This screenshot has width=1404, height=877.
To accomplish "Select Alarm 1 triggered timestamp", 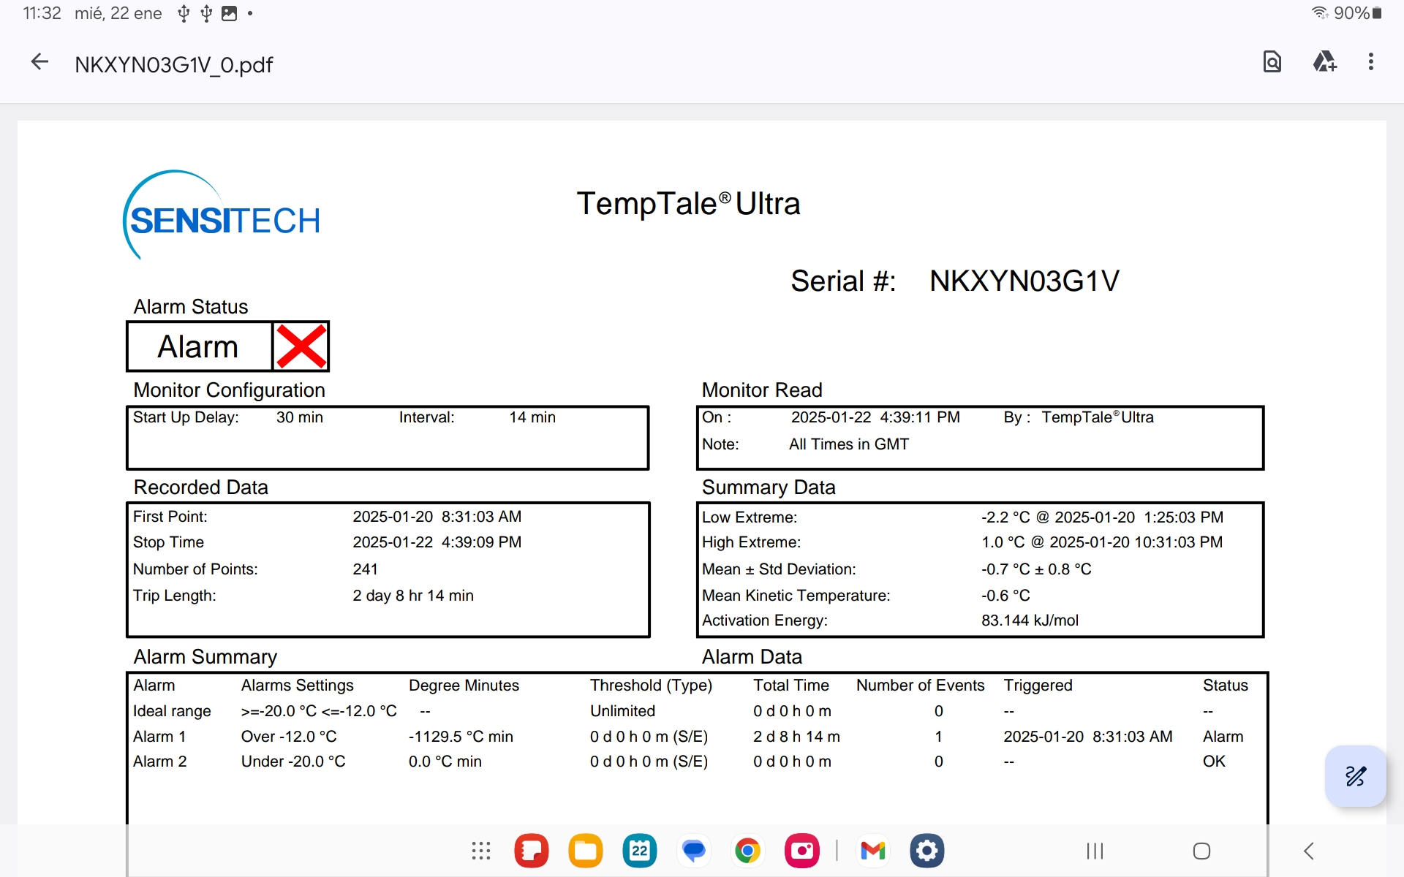I will [1088, 737].
